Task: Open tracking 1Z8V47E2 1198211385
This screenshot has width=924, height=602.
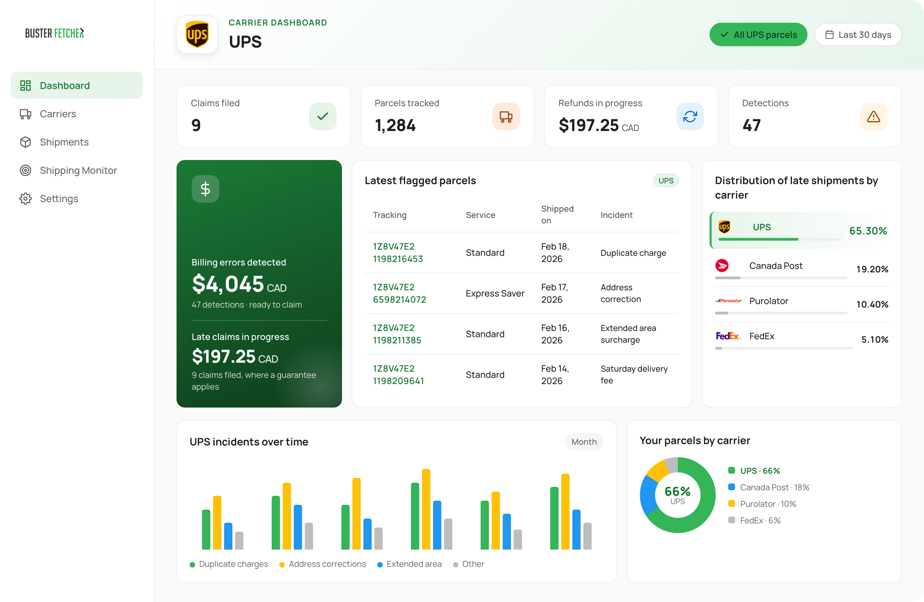Action: 397,334
